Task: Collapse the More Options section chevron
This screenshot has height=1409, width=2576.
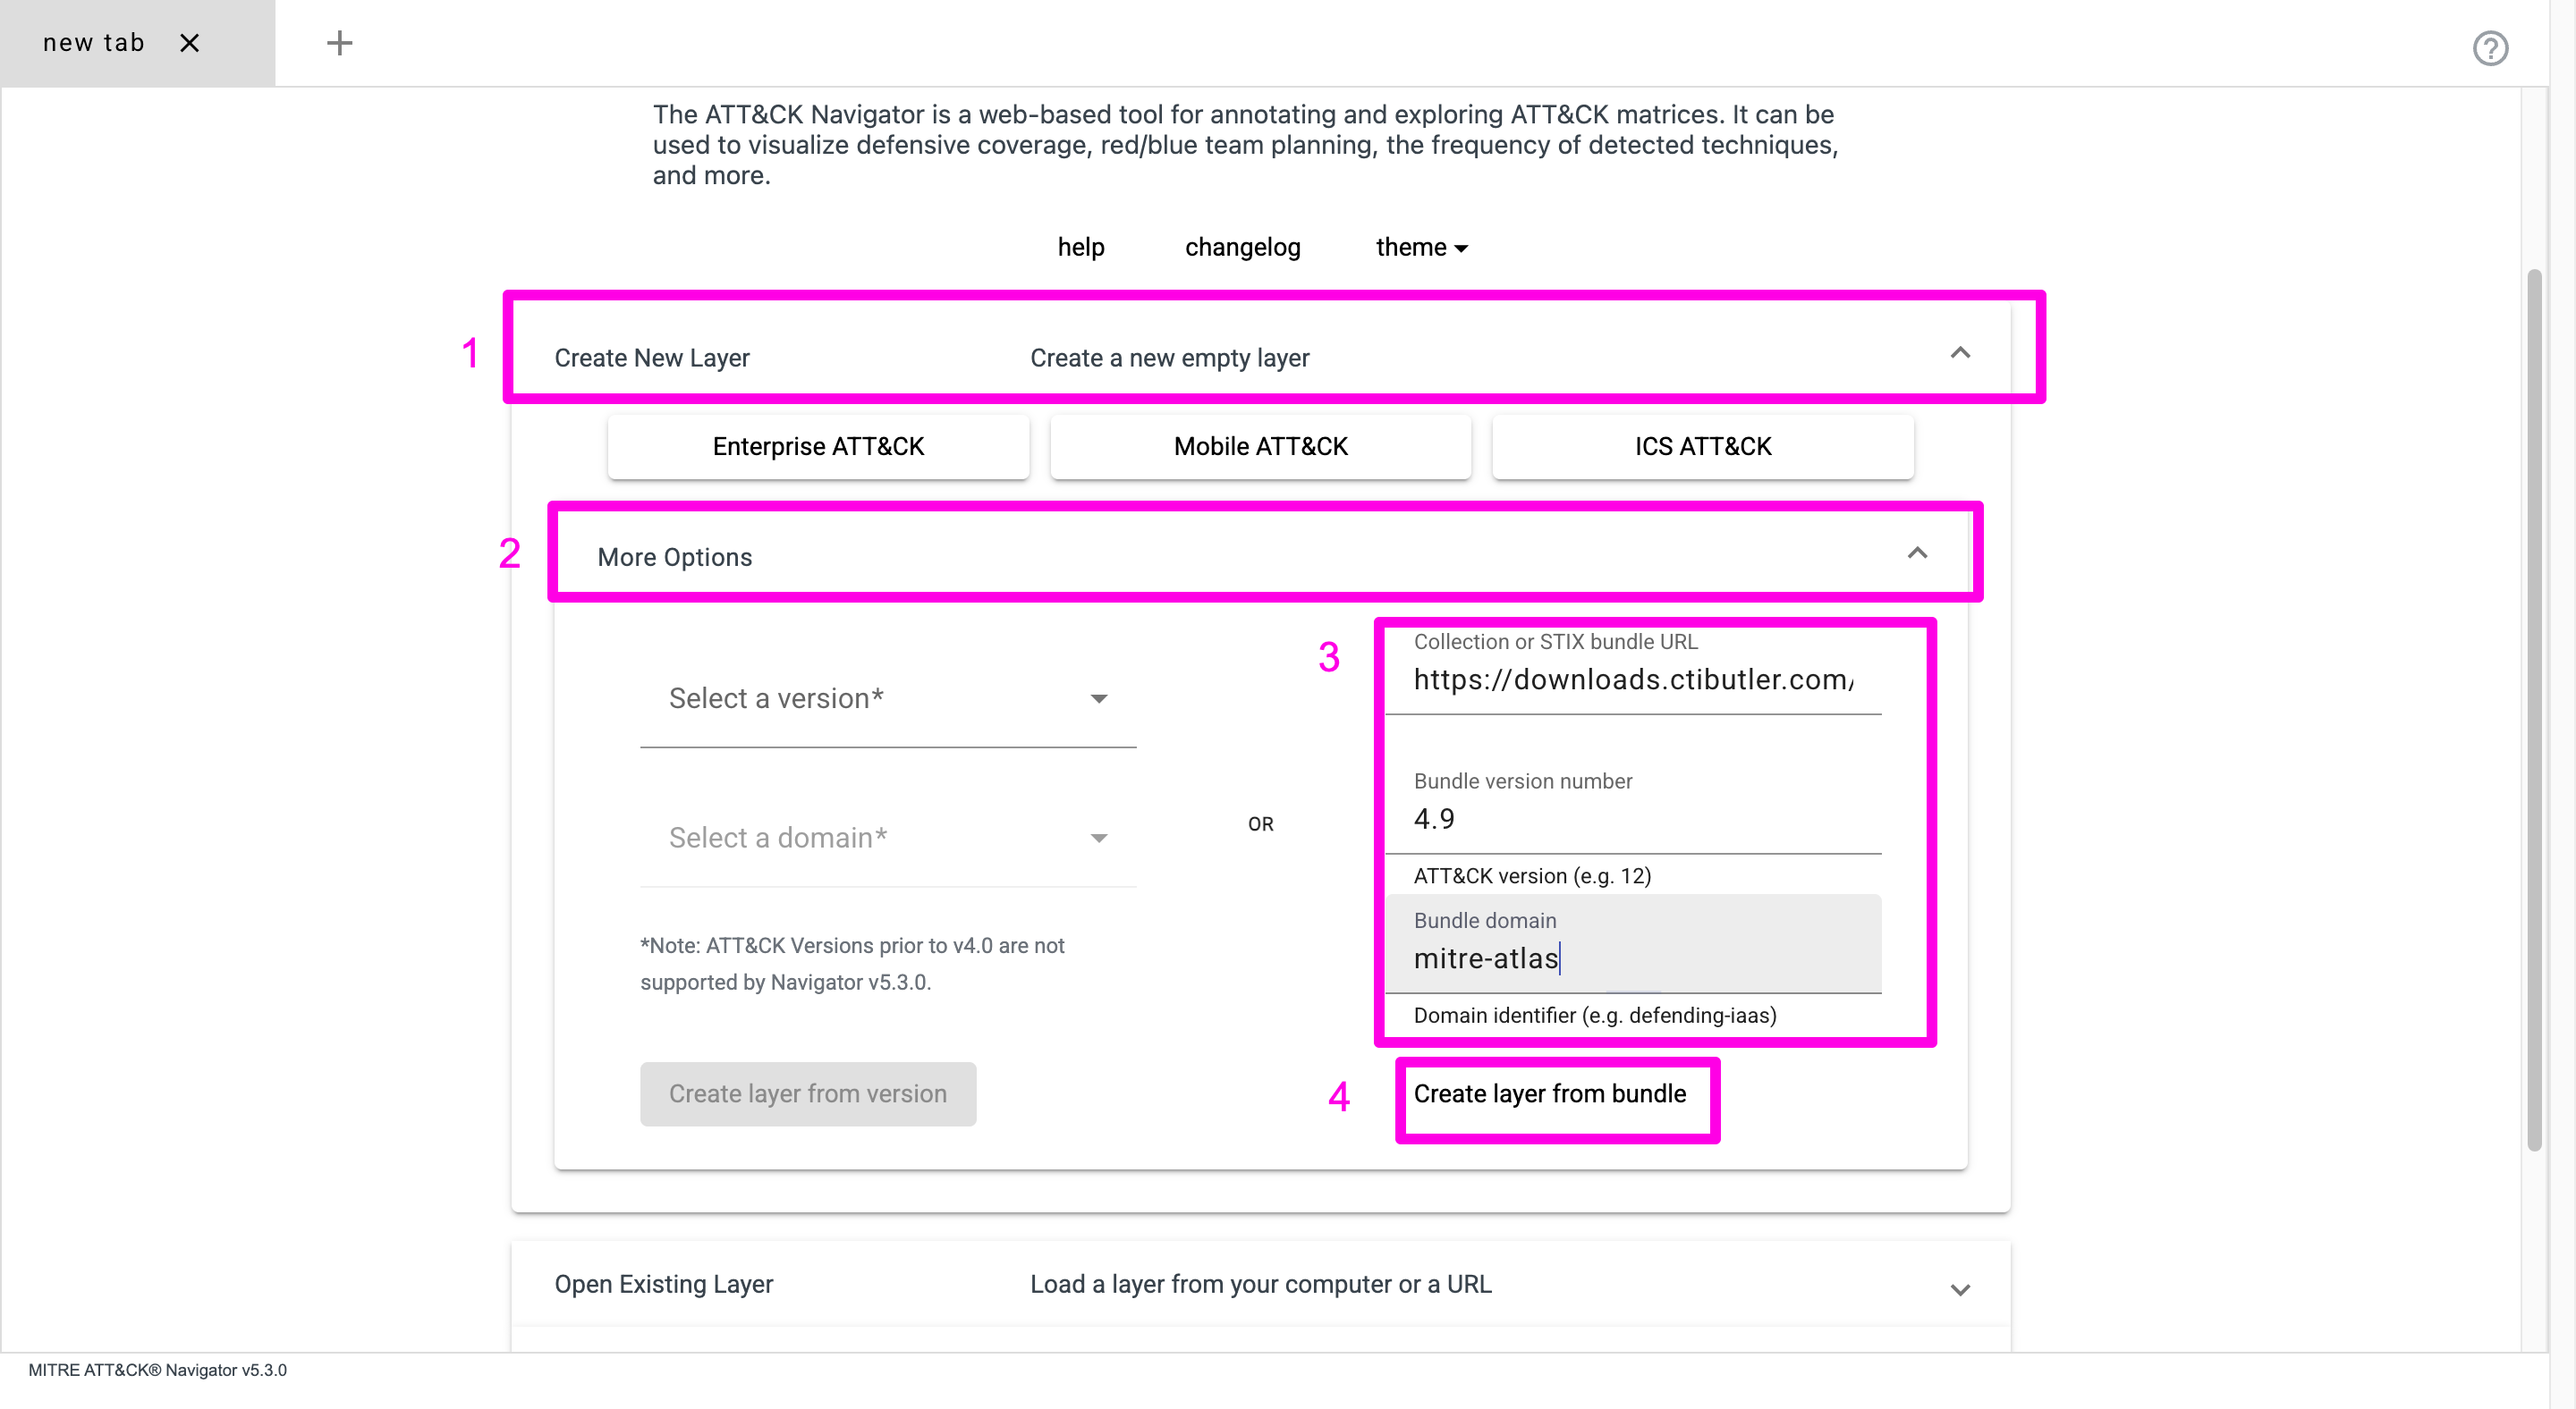Action: pos(1916,553)
